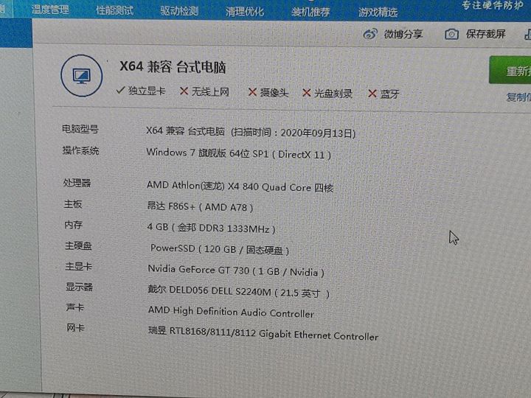Click the X64 兼容 台式电脑 heading
The height and width of the screenshot is (398, 531).
173,67
